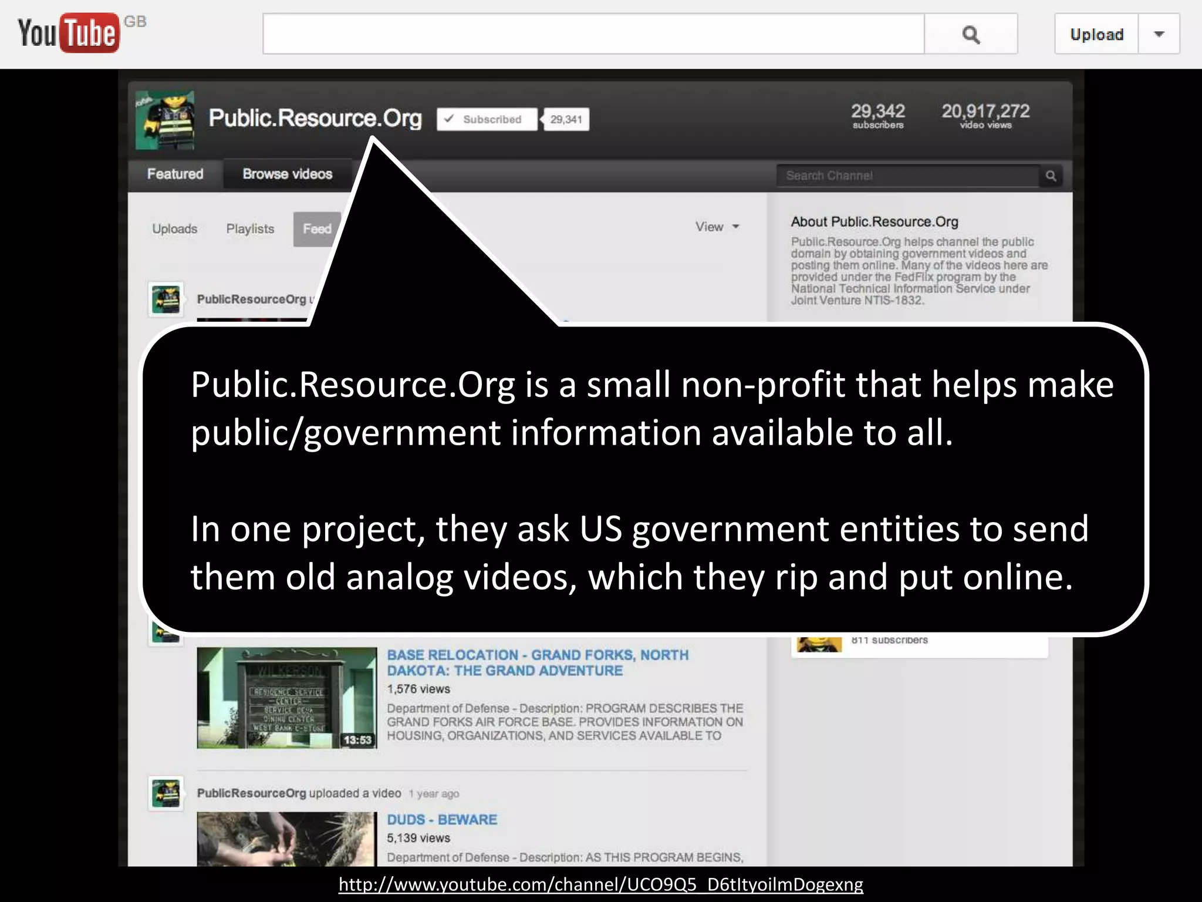
Task: Click small PublicResourceOrg avatar beside DUDS upload
Action: [x=166, y=793]
